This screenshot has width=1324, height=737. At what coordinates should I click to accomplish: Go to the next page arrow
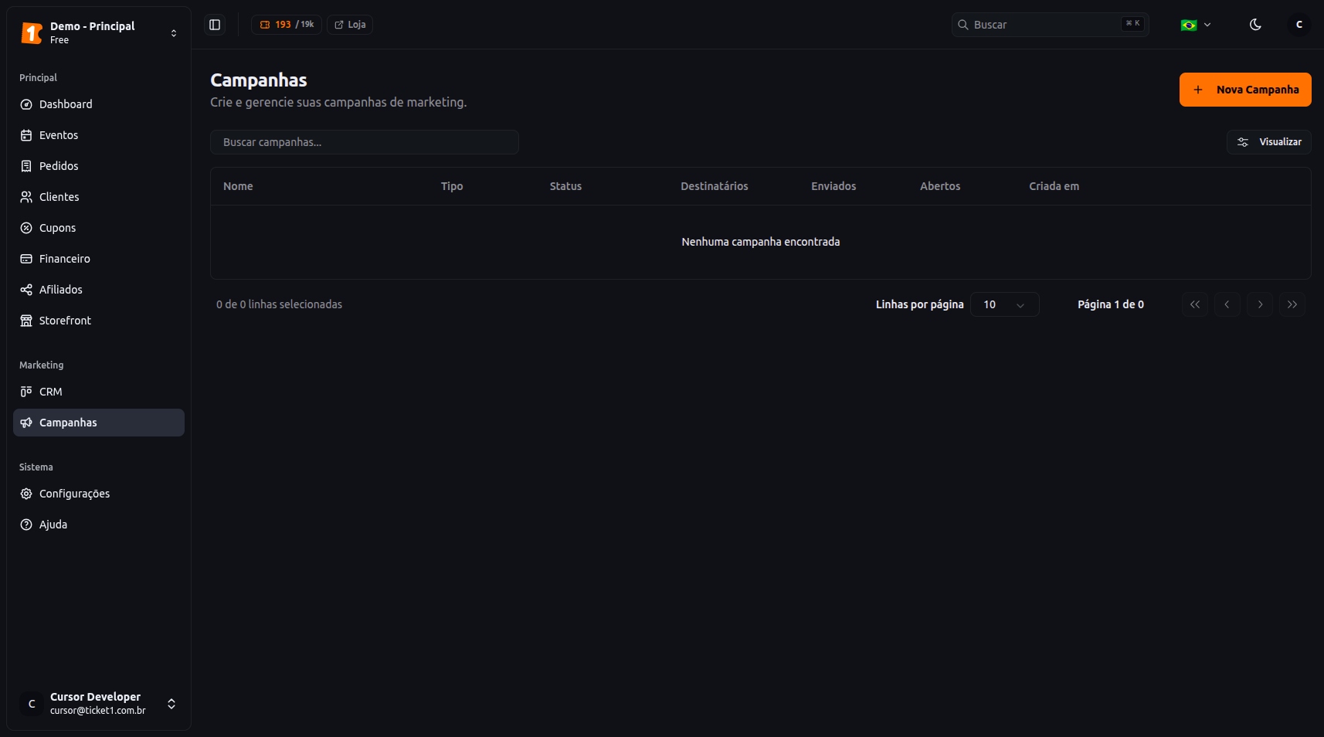[x=1260, y=304]
